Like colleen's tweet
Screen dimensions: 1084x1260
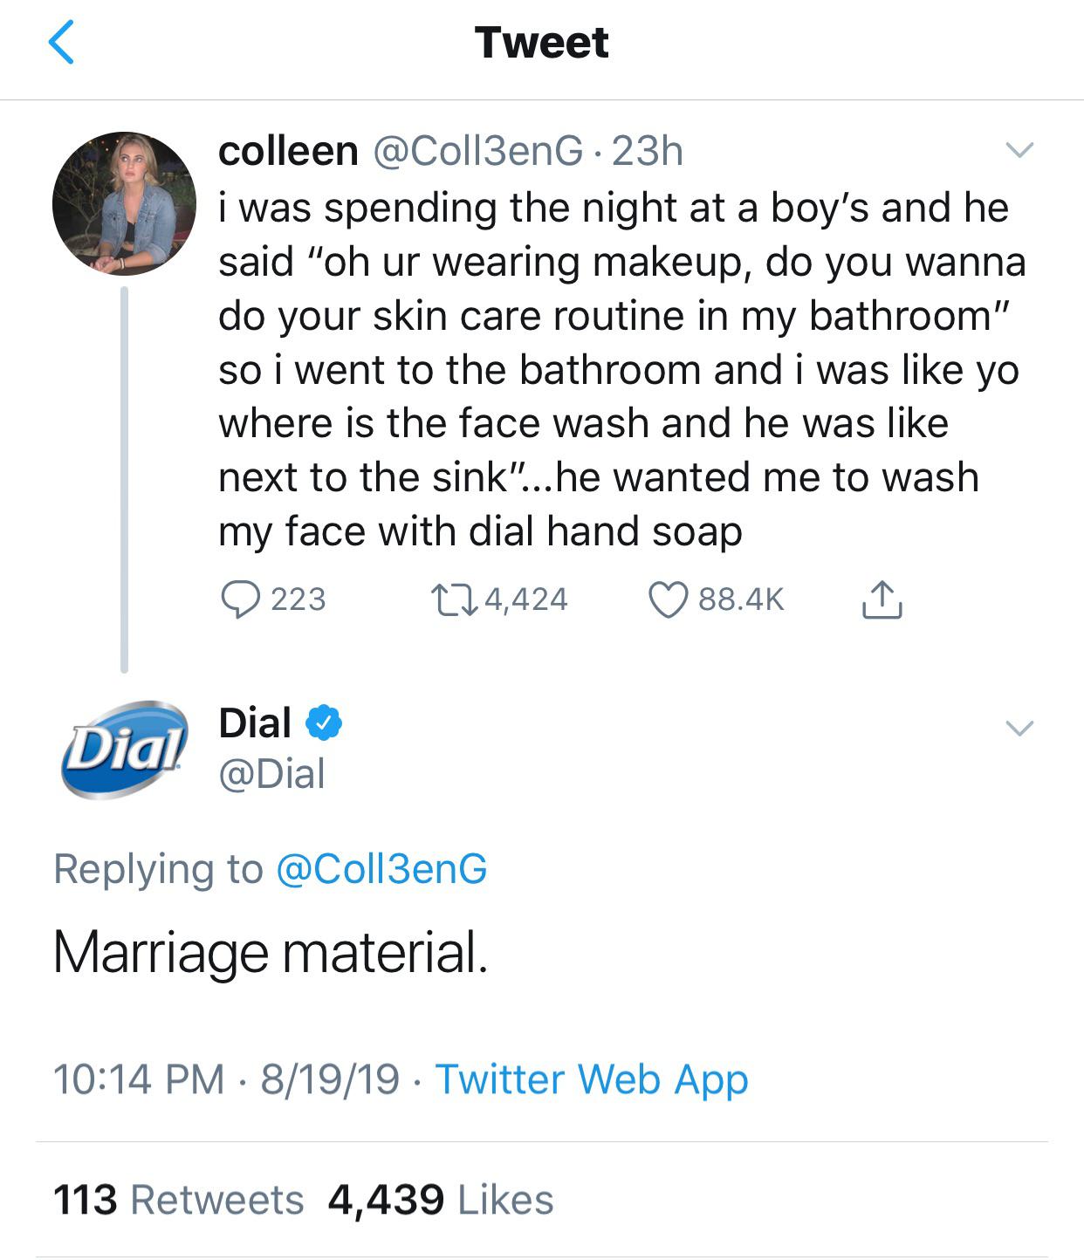pyautogui.click(x=672, y=598)
